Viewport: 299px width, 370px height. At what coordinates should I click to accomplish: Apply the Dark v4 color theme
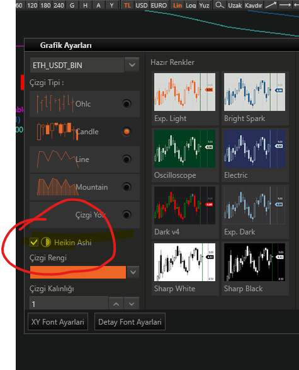(185, 211)
